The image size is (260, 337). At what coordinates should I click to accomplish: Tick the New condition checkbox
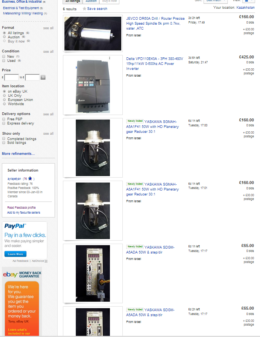(4, 56)
